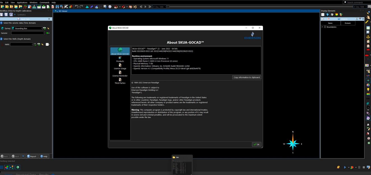The width and height of the screenshot is (371, 175).
Task: Click the step backward time control
Action: [141, 6]
